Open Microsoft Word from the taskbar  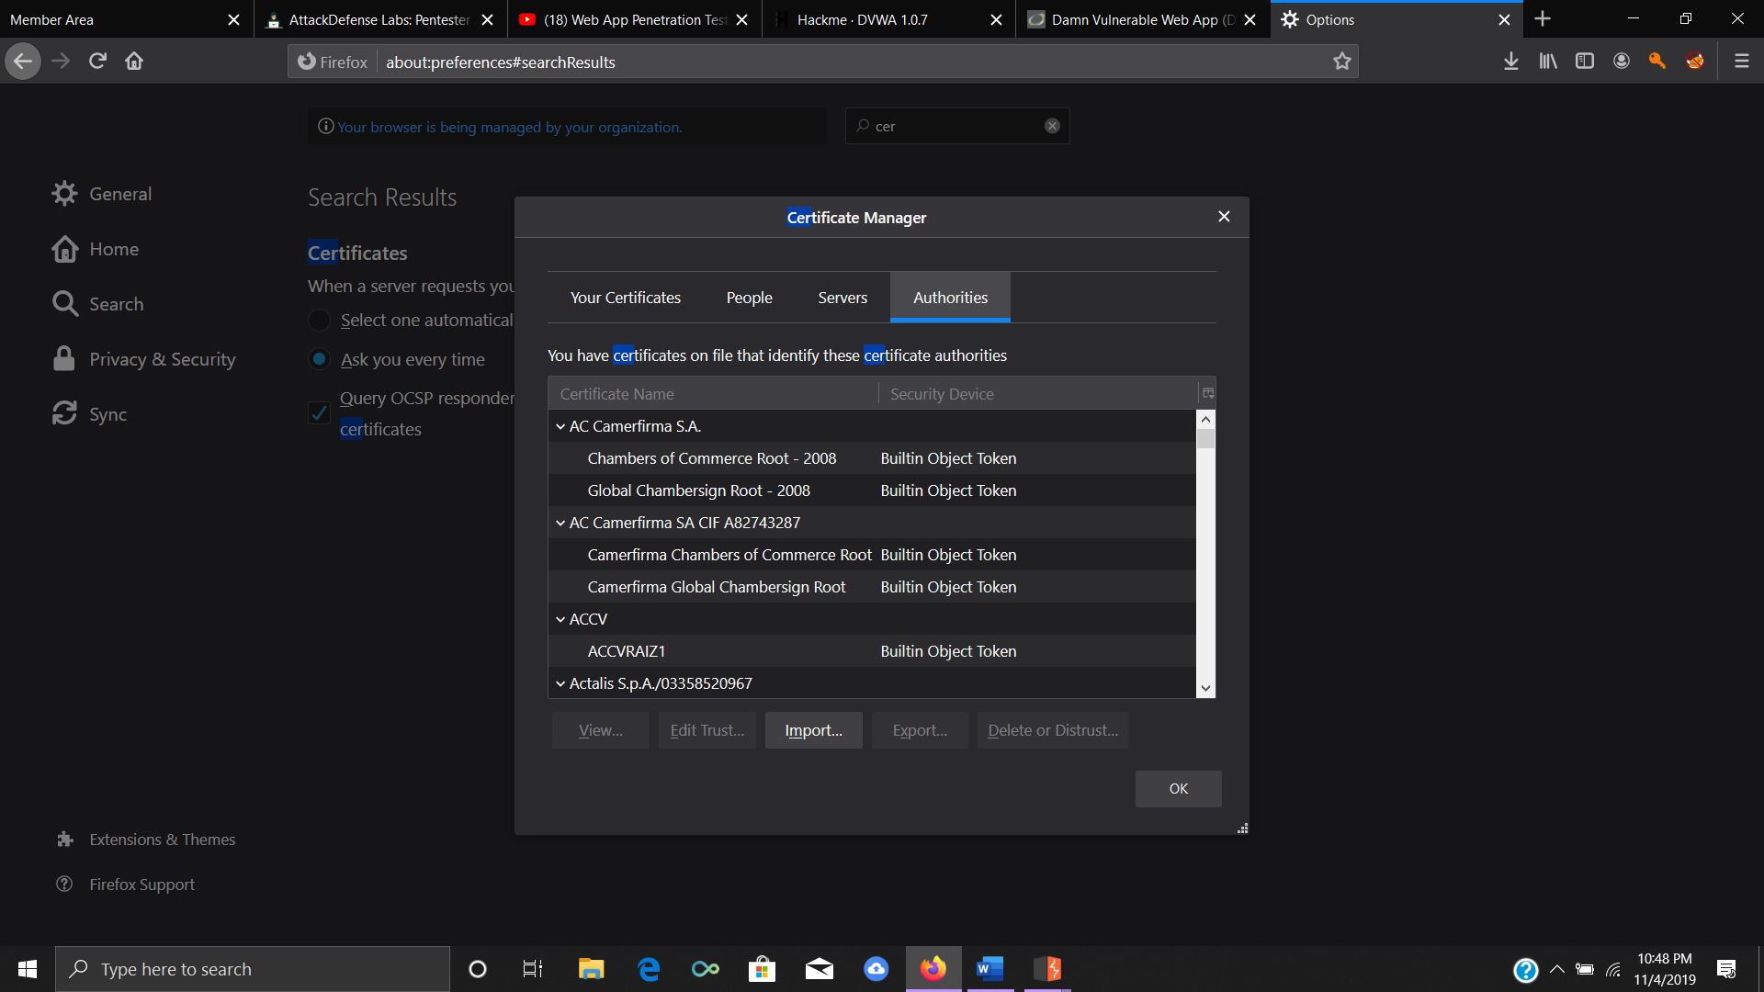pos(989,969)
